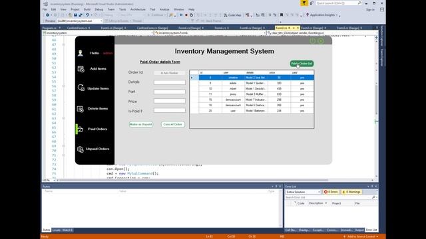Click the green power icon on form

pyautogui.click(x=313, y=40)
